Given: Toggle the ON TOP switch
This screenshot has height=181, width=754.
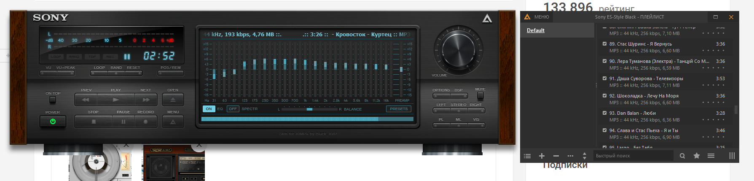Looking at the screenshot, I should pos(53,100).
